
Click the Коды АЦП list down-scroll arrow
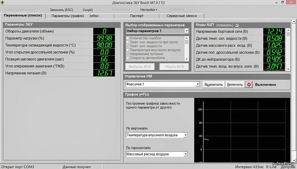(x=288, y=69)
